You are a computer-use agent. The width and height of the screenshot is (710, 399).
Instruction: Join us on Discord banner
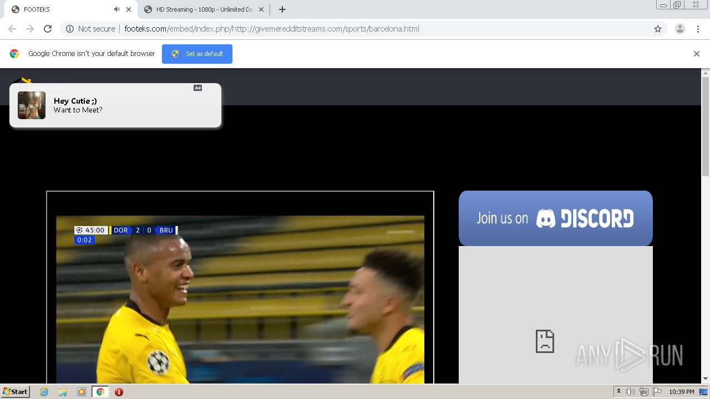click(556, 218)
